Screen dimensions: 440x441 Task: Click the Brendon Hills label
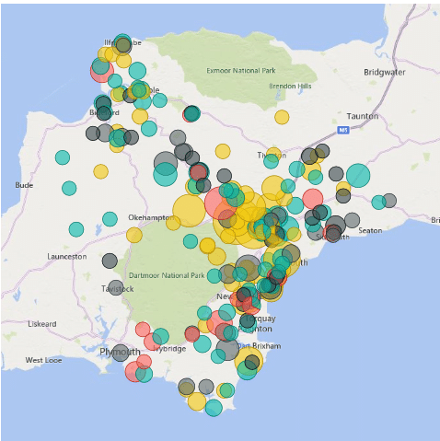(290, 86)
